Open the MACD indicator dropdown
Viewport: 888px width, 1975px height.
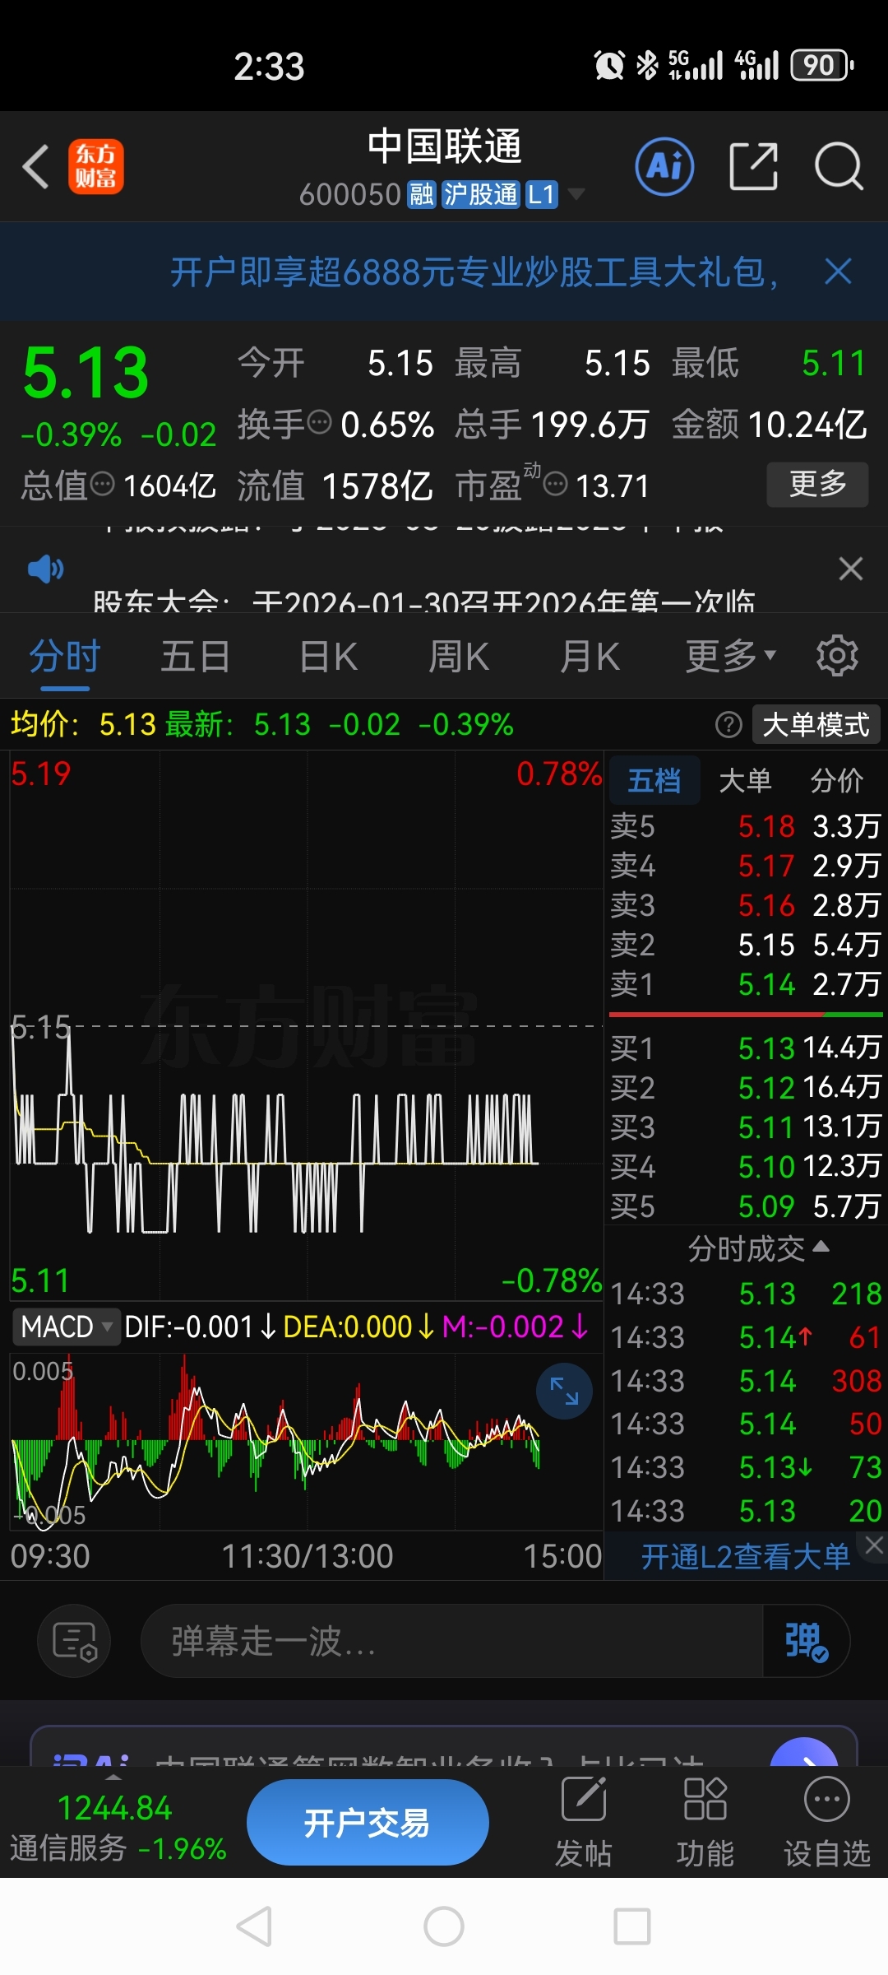[x=67, y=1327]
